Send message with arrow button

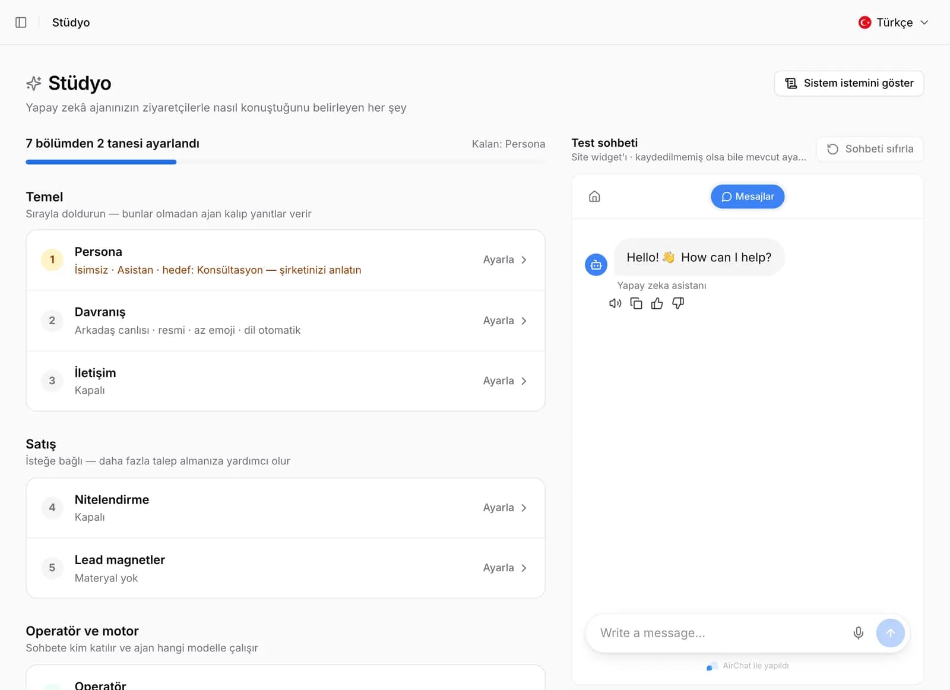point(890,633)
